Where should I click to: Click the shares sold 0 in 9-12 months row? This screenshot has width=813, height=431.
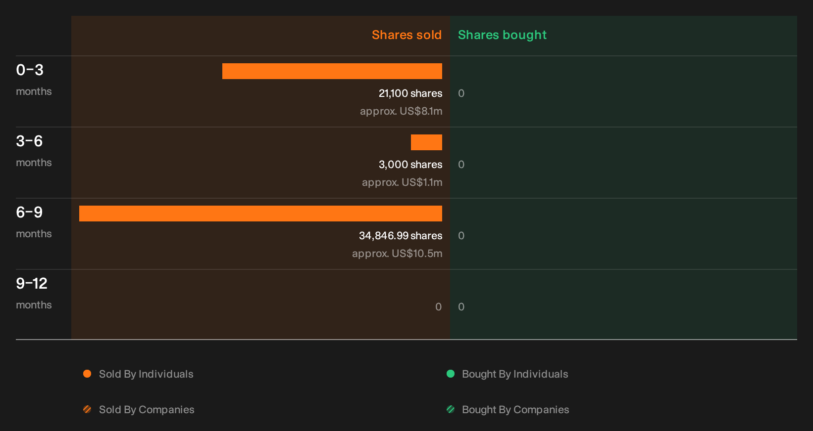click(439, 307)
